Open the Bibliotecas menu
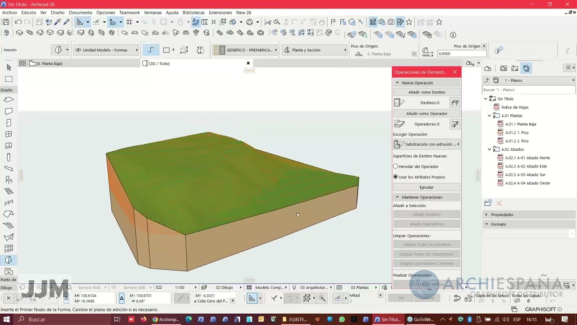The width and height of the screenshot is (577, 325). (x=193, y=13)
